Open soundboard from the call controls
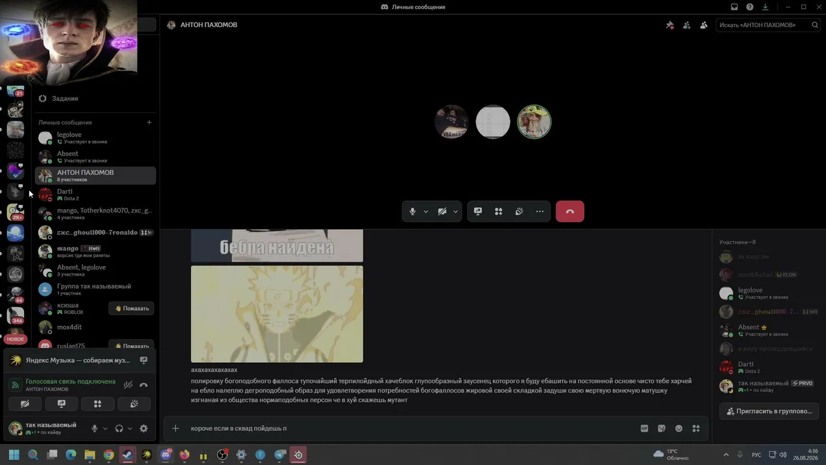826x465 pixels. pos(519,211)
